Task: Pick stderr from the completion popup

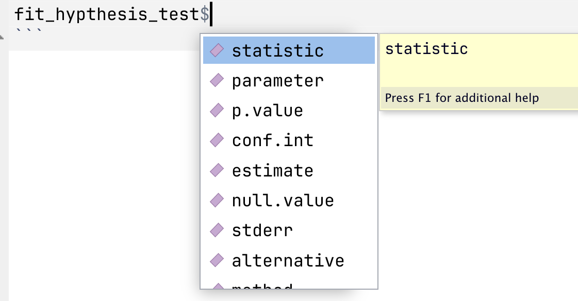Action: click(262, 229)
